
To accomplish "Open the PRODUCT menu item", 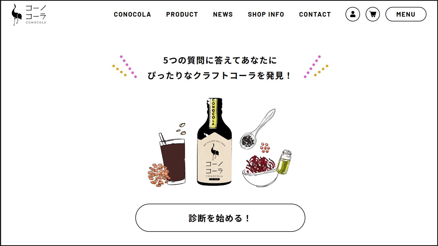I will (x=182, y=14).
